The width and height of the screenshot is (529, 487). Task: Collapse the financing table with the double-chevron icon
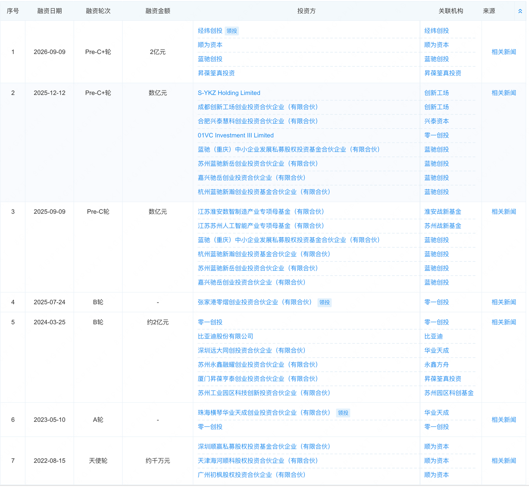click(520, 11)
